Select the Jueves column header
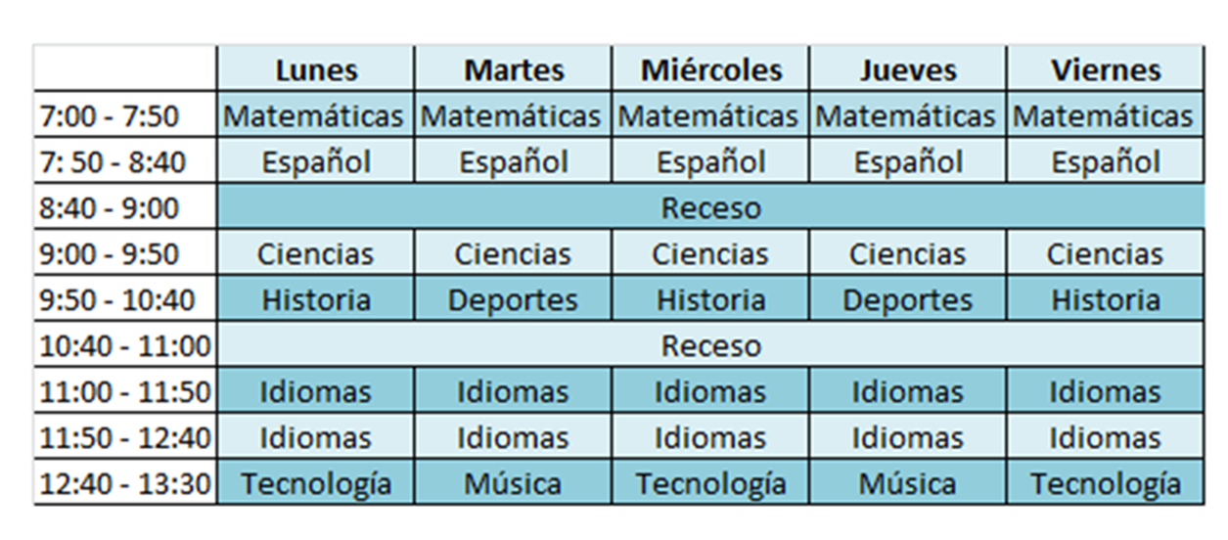The image size is (1228, 540). point(907,68)
